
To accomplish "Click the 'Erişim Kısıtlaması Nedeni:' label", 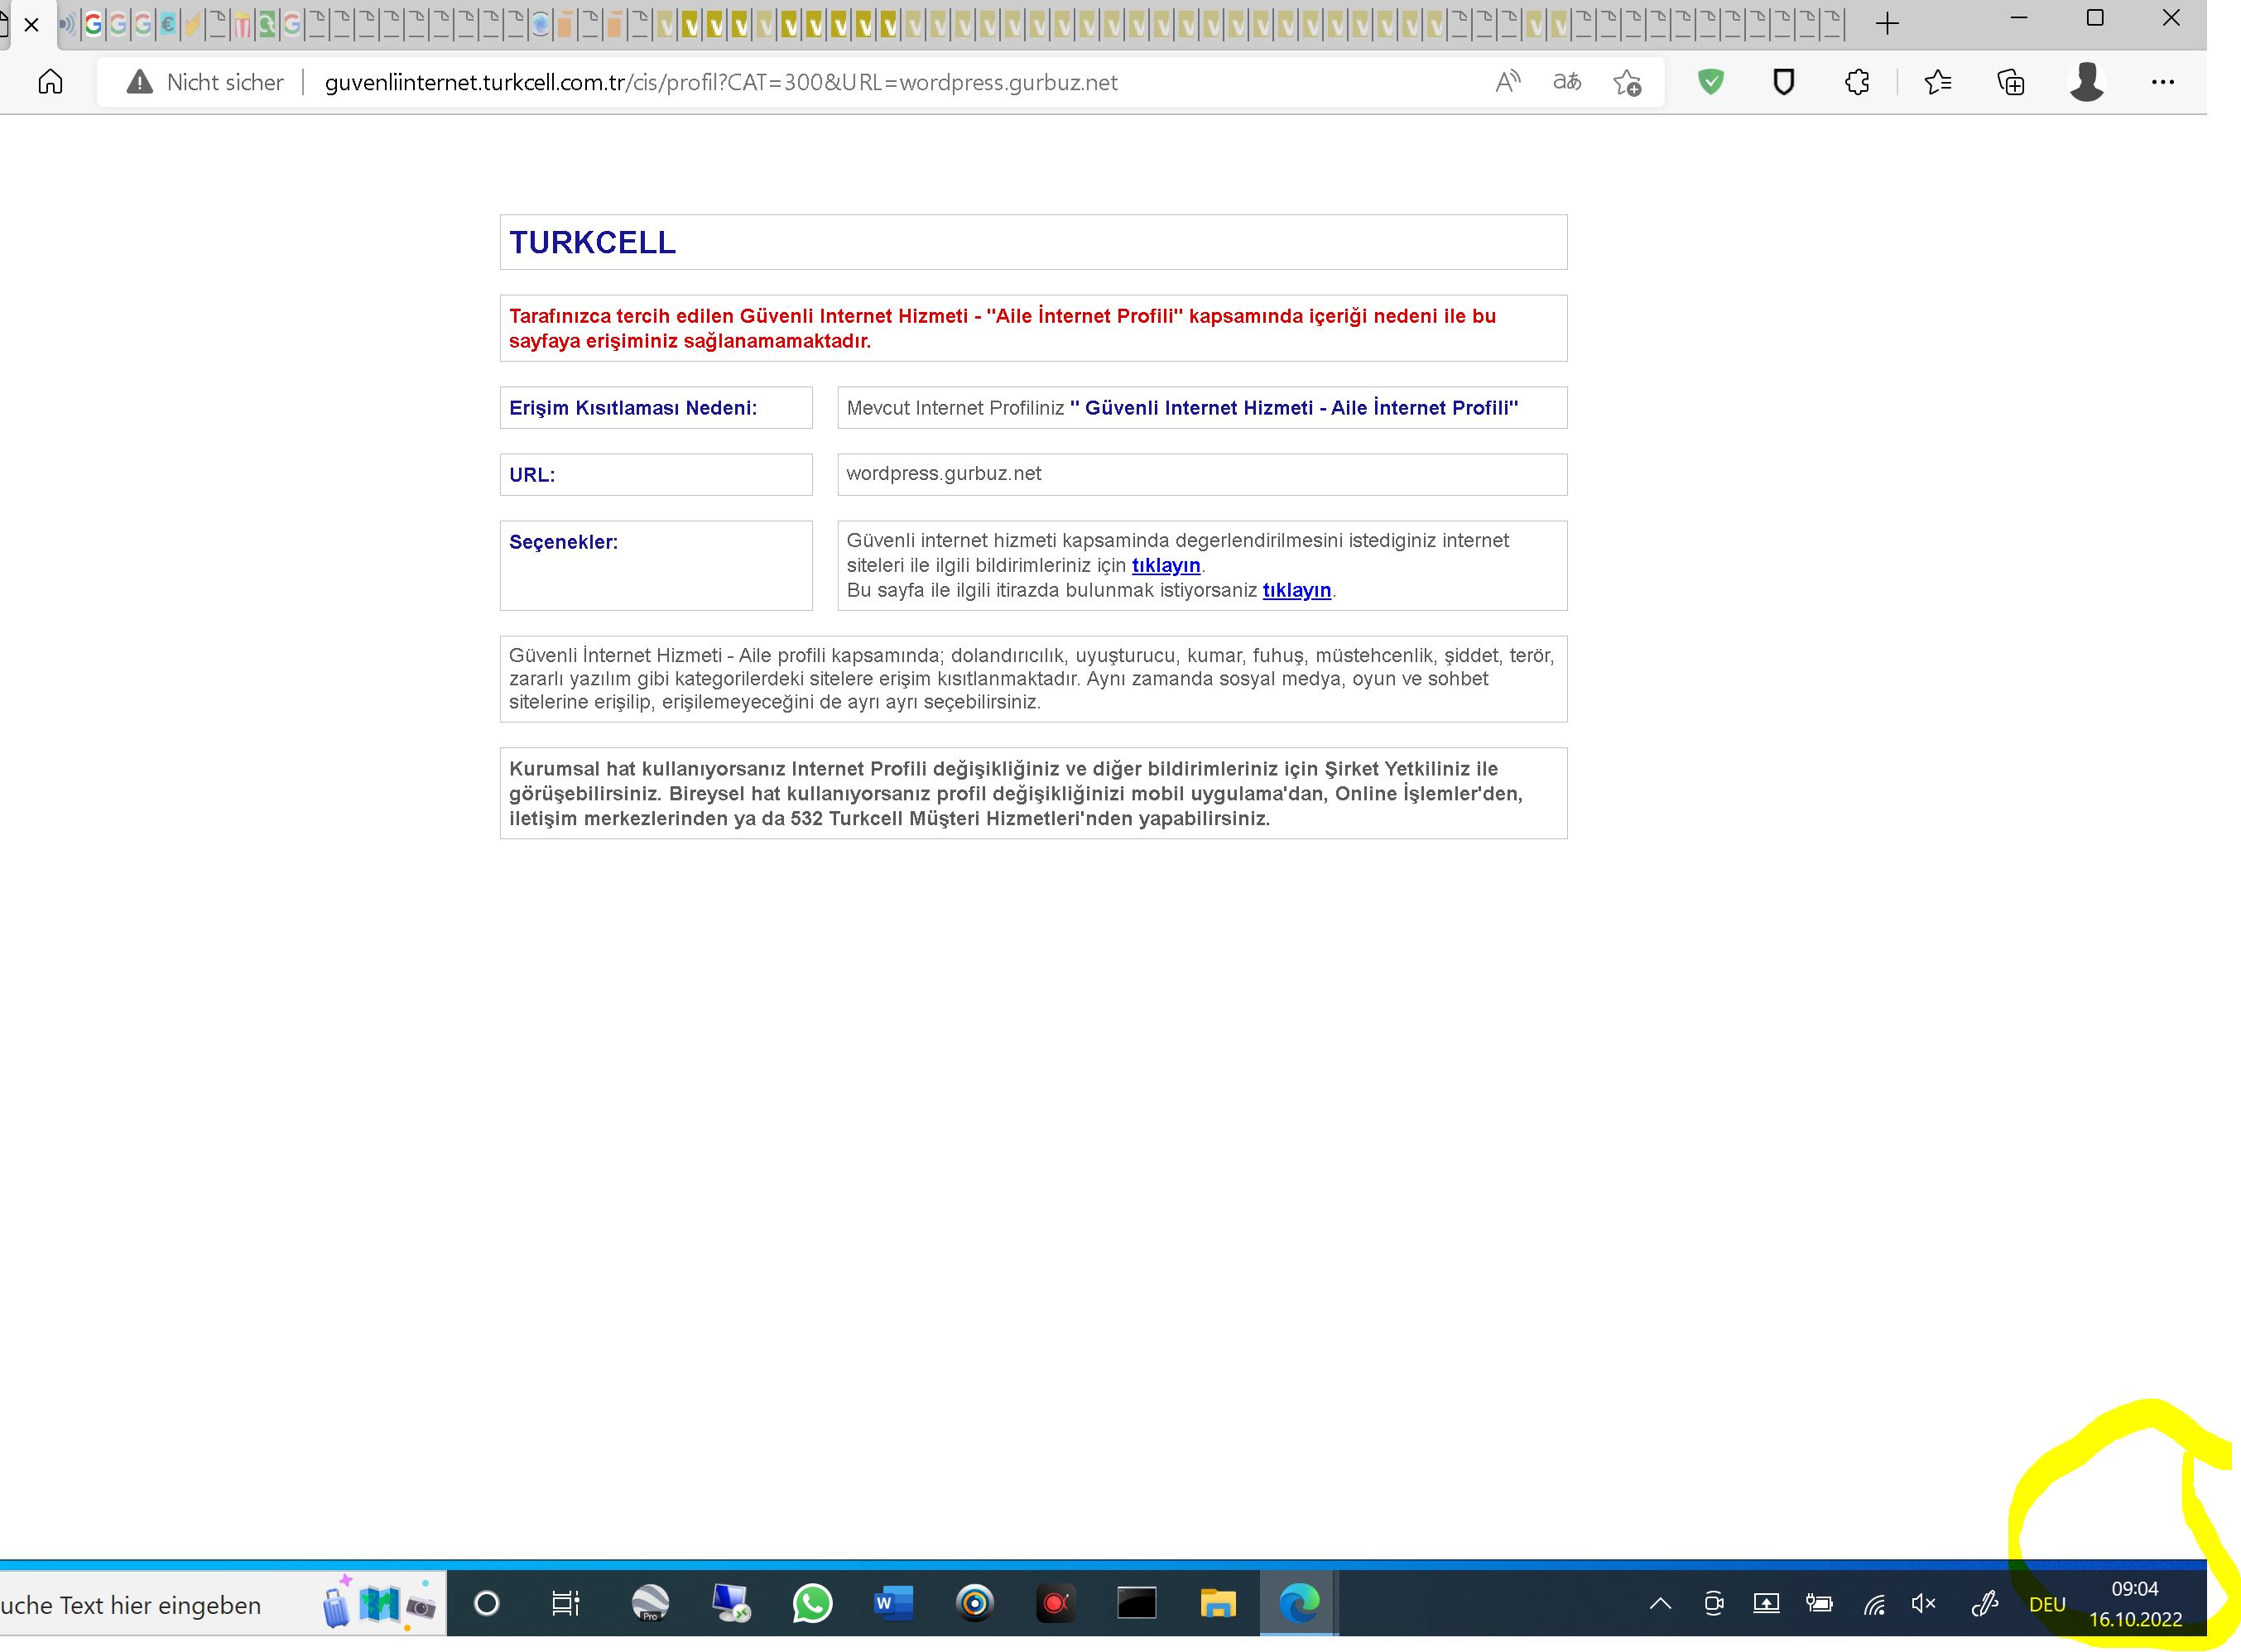I will click(633, 408).
